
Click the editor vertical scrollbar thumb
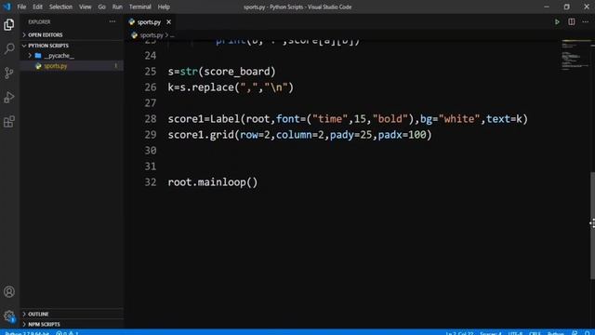pos(592,225)
